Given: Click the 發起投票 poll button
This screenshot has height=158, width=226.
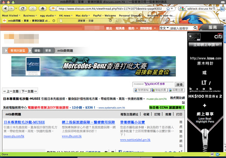Looking at the screenshot, I should tap(159, 90).
